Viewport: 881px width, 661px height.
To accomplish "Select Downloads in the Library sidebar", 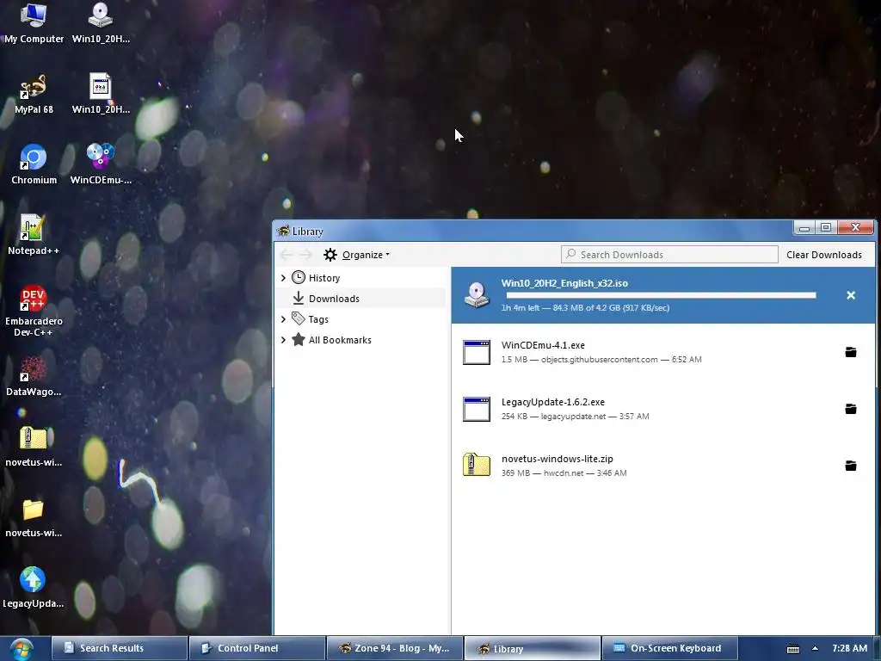I will click(x=362, y=299).
